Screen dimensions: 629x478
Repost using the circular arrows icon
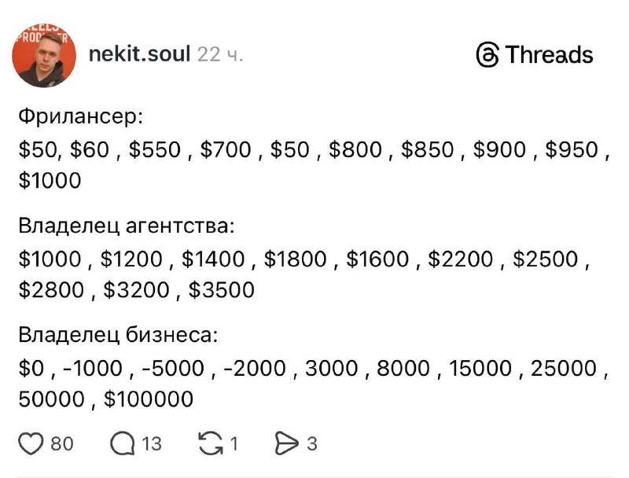pyautogui.click(x=210, y=444)
